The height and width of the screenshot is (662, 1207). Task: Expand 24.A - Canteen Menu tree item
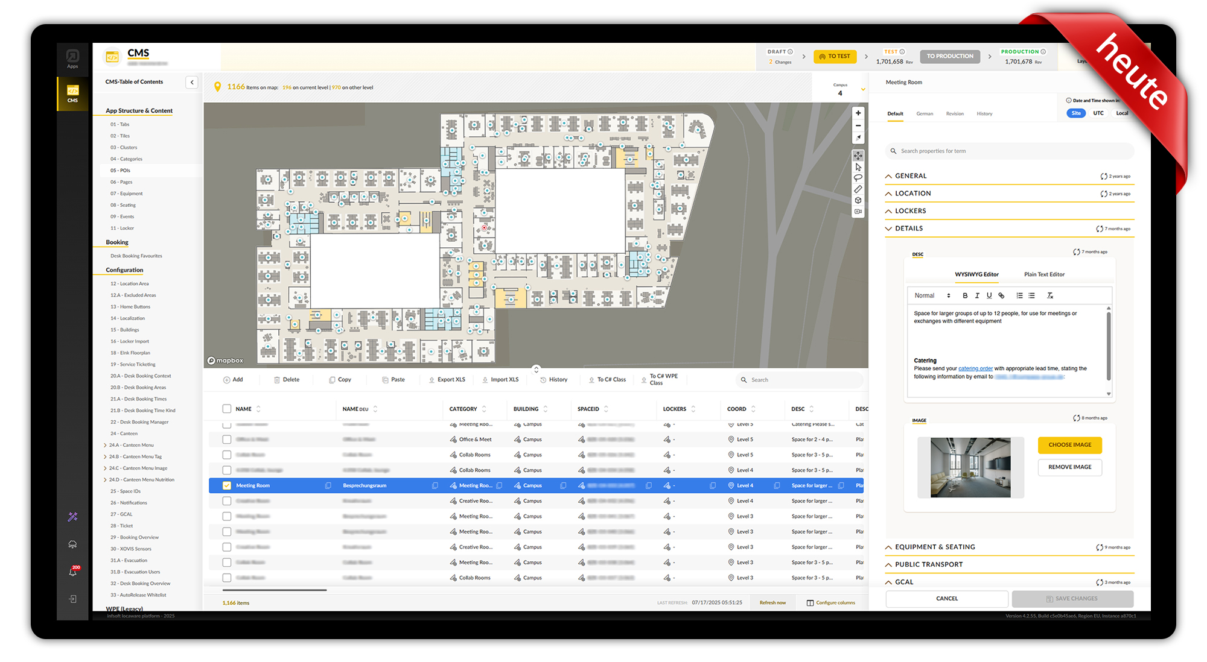click(x=106, y=445)
